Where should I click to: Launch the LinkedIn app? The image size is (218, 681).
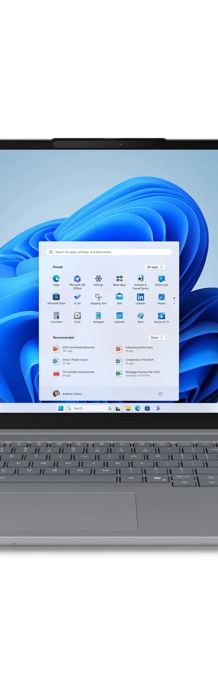coord(140,299)
